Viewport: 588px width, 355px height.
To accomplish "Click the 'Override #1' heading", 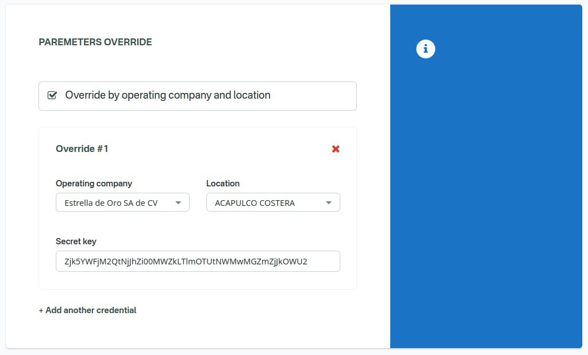I will [x=82, y=149].
